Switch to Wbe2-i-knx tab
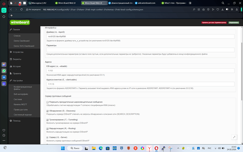 point(173,3)
